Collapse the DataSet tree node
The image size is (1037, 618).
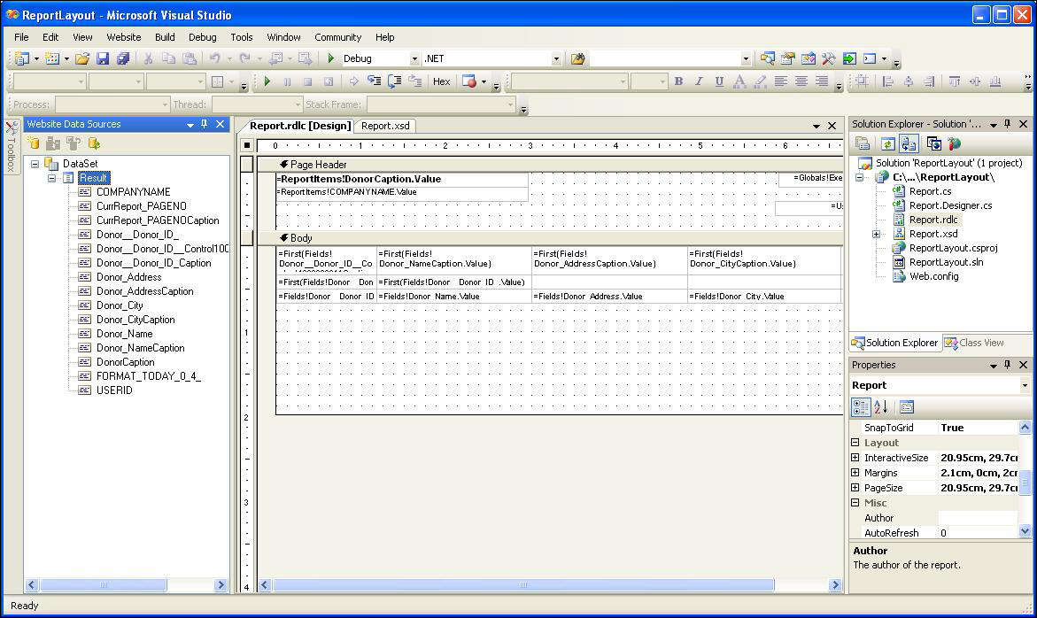pos(35,163)
